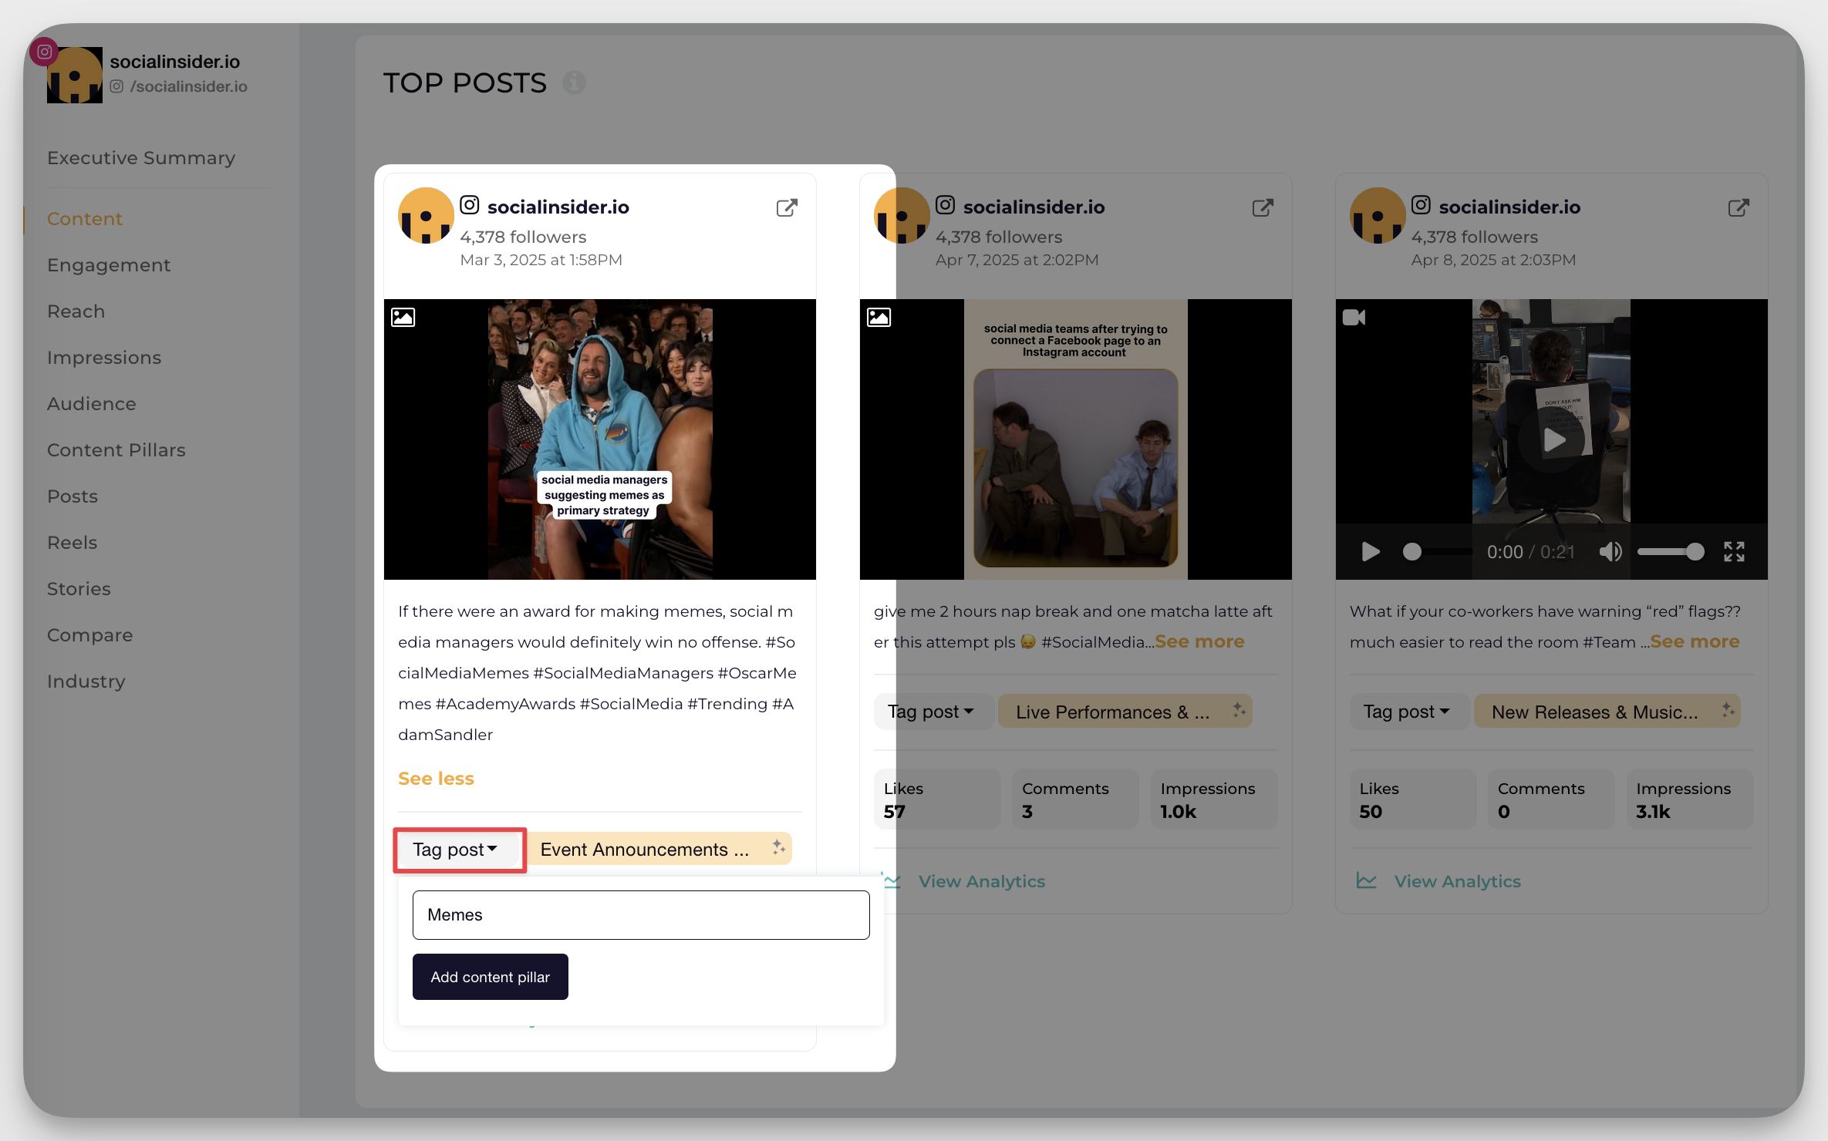1828x1141 pixels.
Task: Mute the video using the speaker icon
Action: pyautogui.click(x=1610, y=552)
